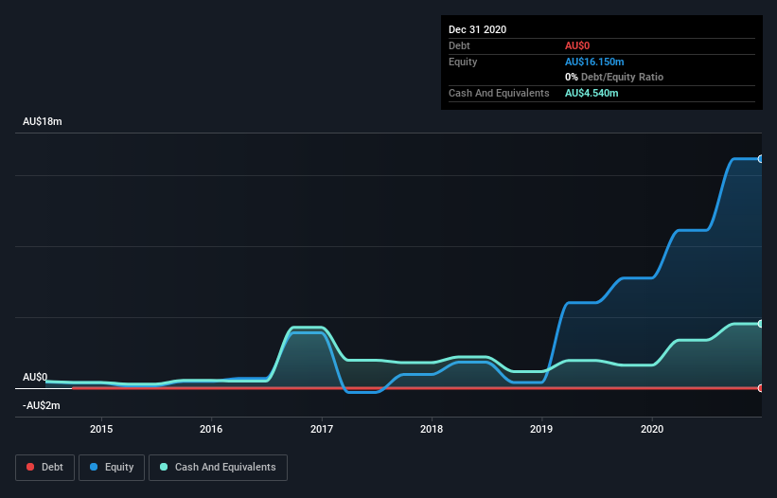Screen dimensions: 777x498
Task: Click the -AU$2m y-axis label
Action: tap(41, 405)
